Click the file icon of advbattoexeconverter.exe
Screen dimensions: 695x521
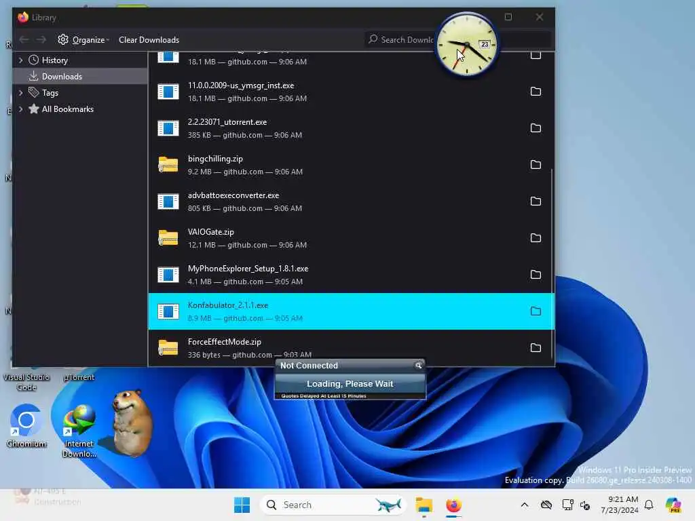click(168, 201)
